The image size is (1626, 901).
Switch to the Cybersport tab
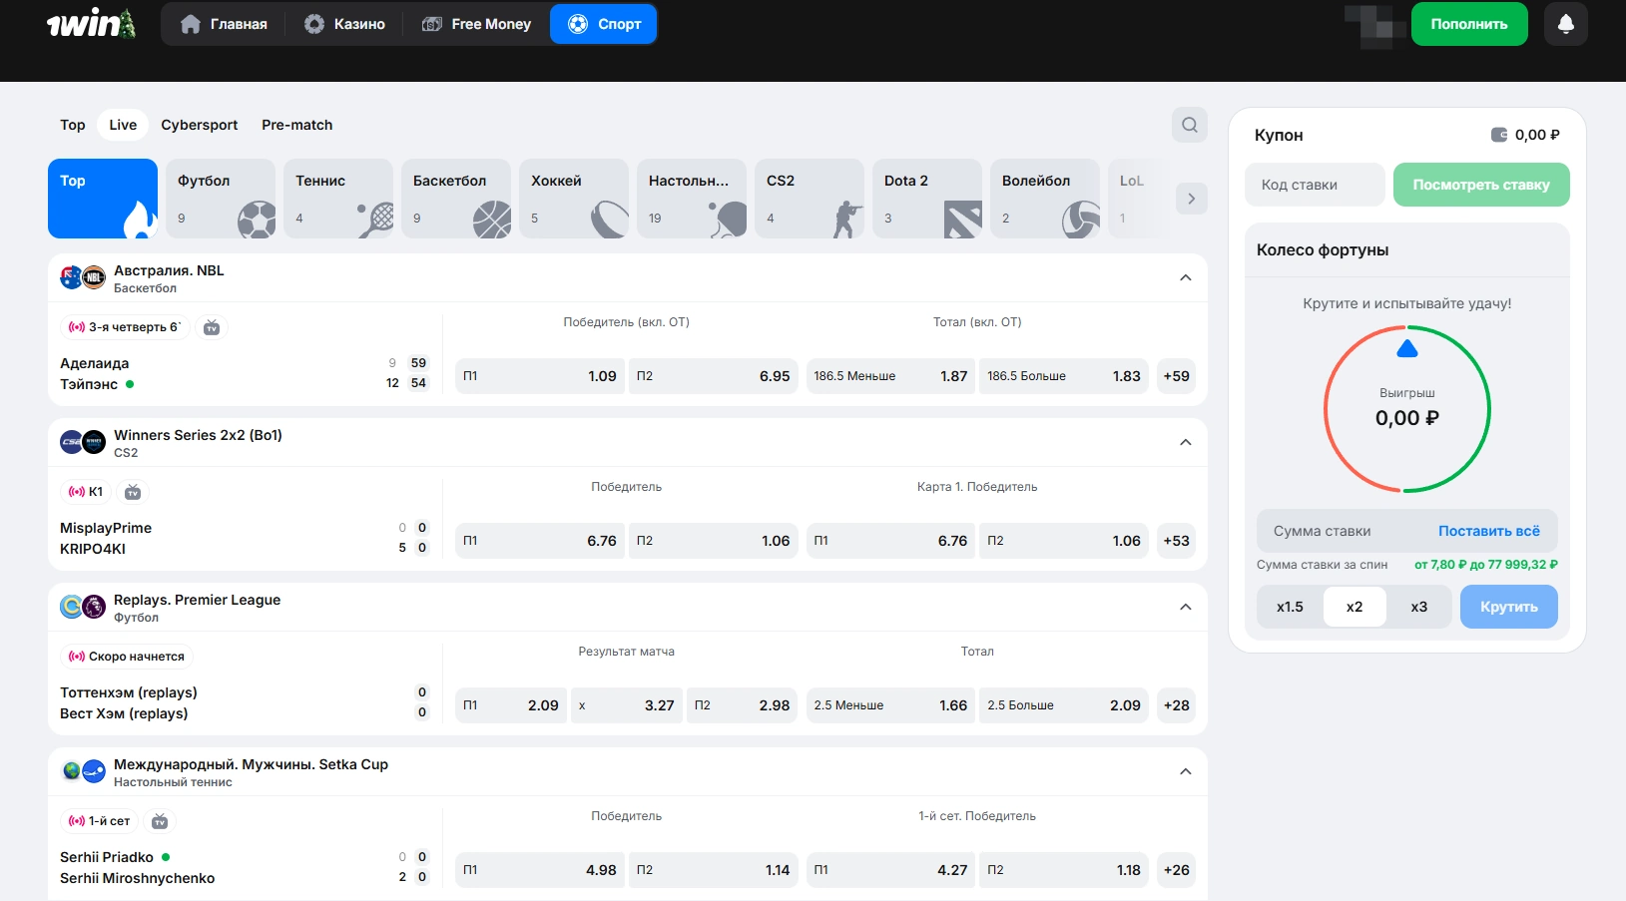click(200, 125)
